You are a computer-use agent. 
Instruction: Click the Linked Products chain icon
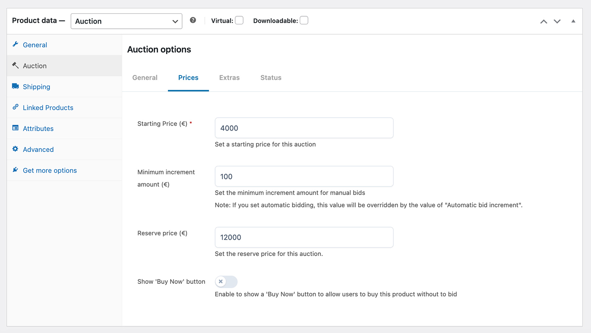point(15,107)
